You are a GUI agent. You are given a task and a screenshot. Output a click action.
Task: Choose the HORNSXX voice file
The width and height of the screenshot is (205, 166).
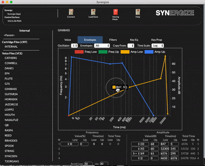tap(11, 99)
